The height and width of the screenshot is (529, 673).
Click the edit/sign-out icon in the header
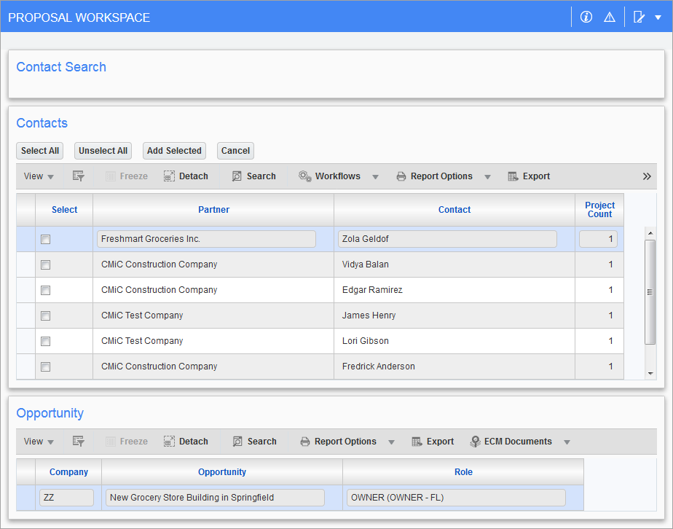(638, 16)
